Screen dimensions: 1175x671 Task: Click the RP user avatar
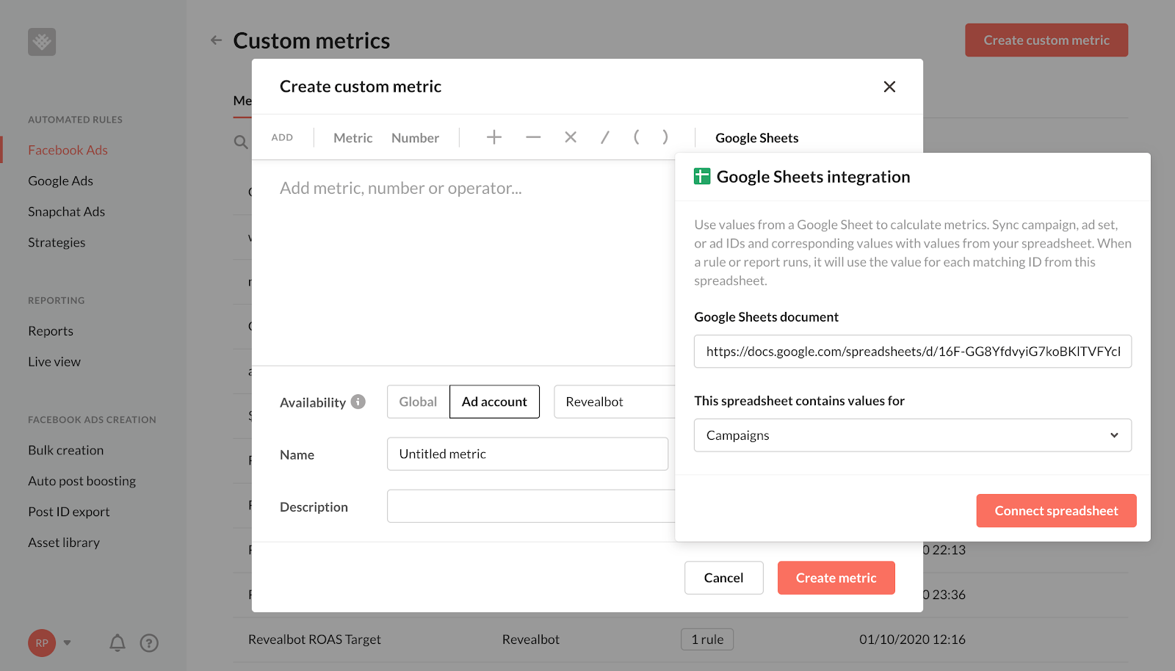(42, 643)
